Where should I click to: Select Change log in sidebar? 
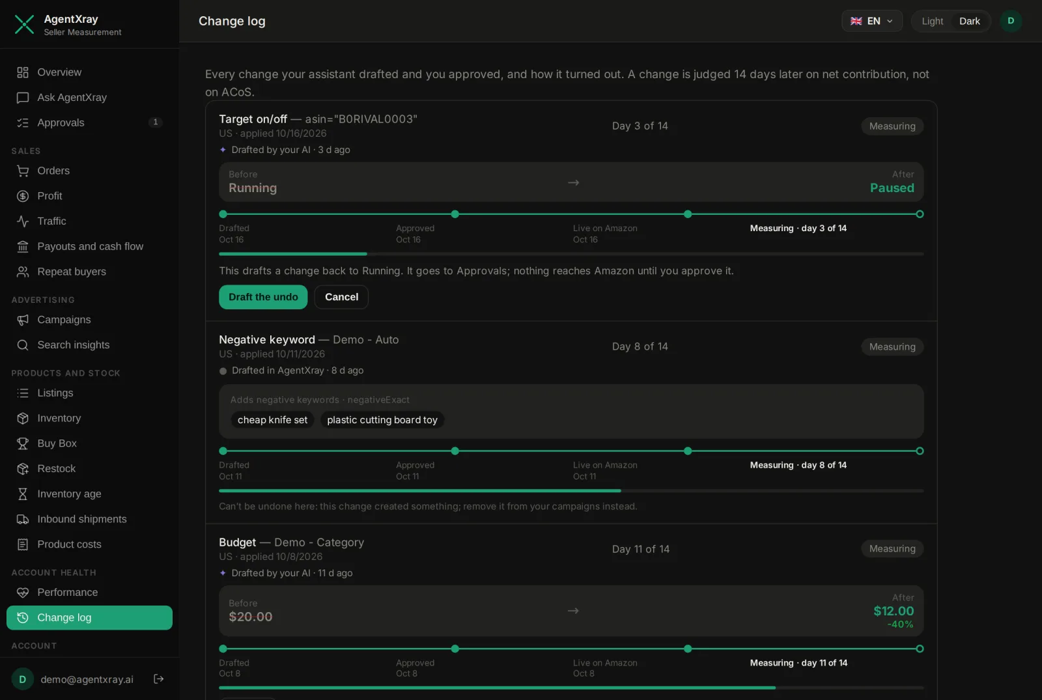89,618
